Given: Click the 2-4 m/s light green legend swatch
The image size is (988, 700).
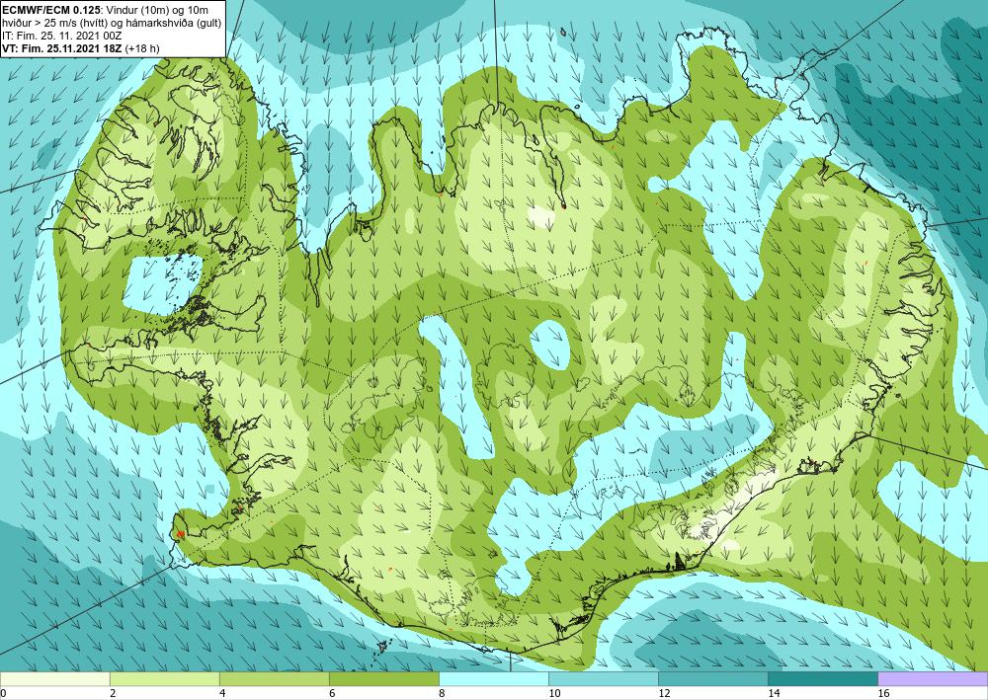Looking at the screenshot, I should pyautogui.click(x=164, y=679).
